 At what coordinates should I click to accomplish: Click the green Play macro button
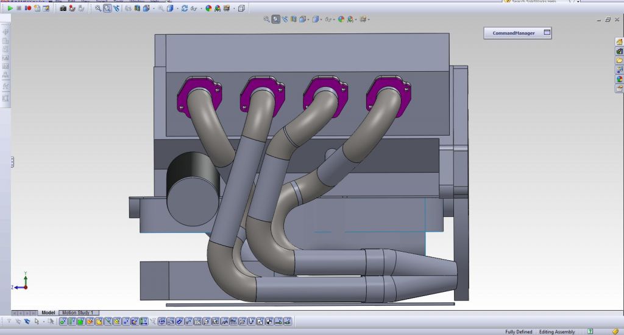coord(10,9)
